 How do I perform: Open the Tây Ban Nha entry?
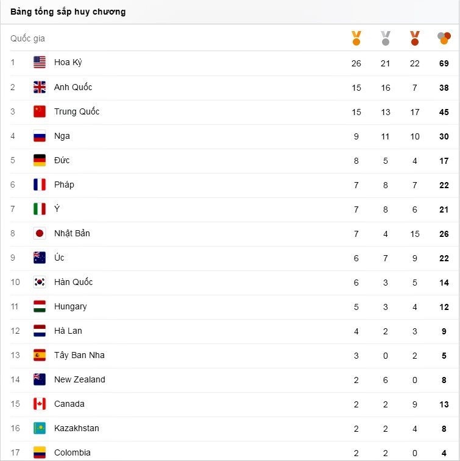pos(79,355)
